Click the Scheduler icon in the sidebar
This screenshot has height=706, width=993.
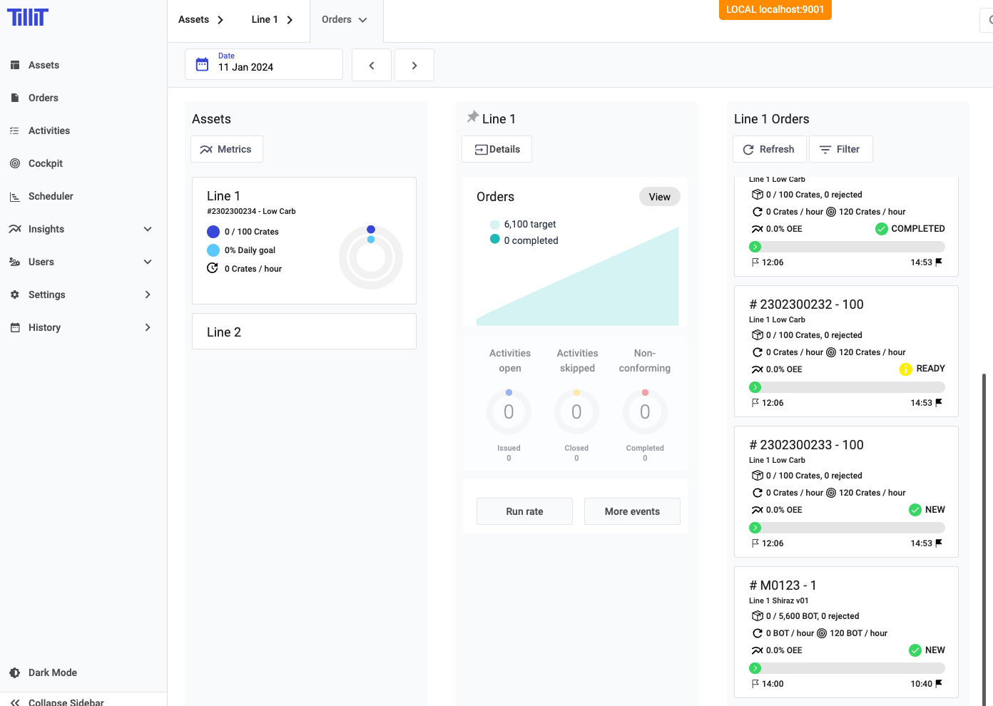tap(15, 196)
